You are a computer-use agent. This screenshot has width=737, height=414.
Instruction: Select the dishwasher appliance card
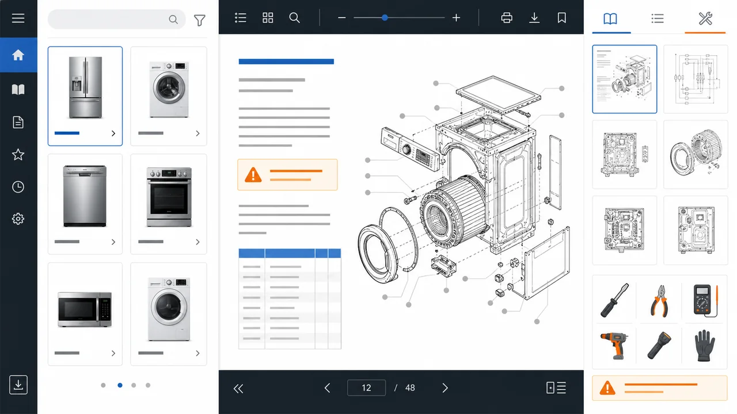pos(85,204)
